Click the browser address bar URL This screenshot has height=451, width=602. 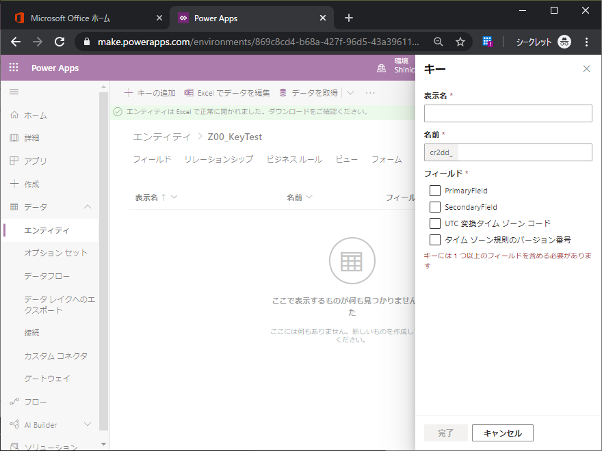click(258, 42)
